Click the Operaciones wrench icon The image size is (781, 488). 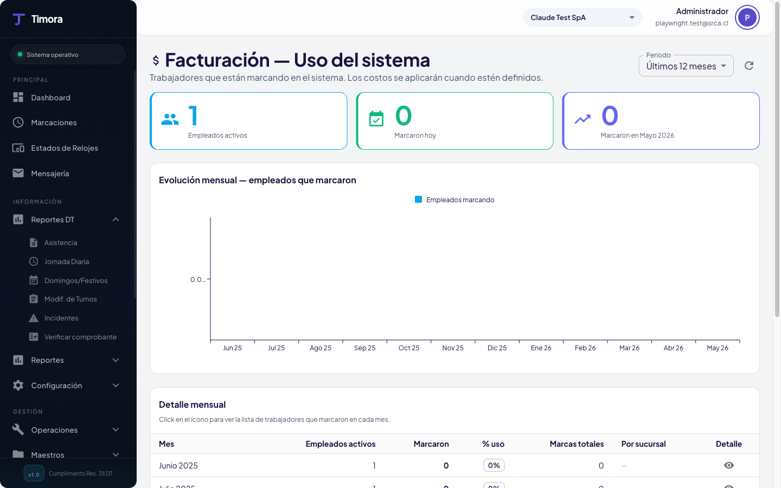click(x=18, y=429)
